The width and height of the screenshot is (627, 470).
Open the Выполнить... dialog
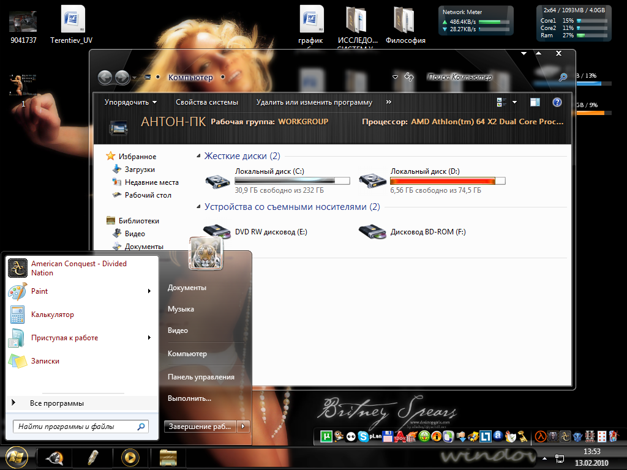(189, 398)
